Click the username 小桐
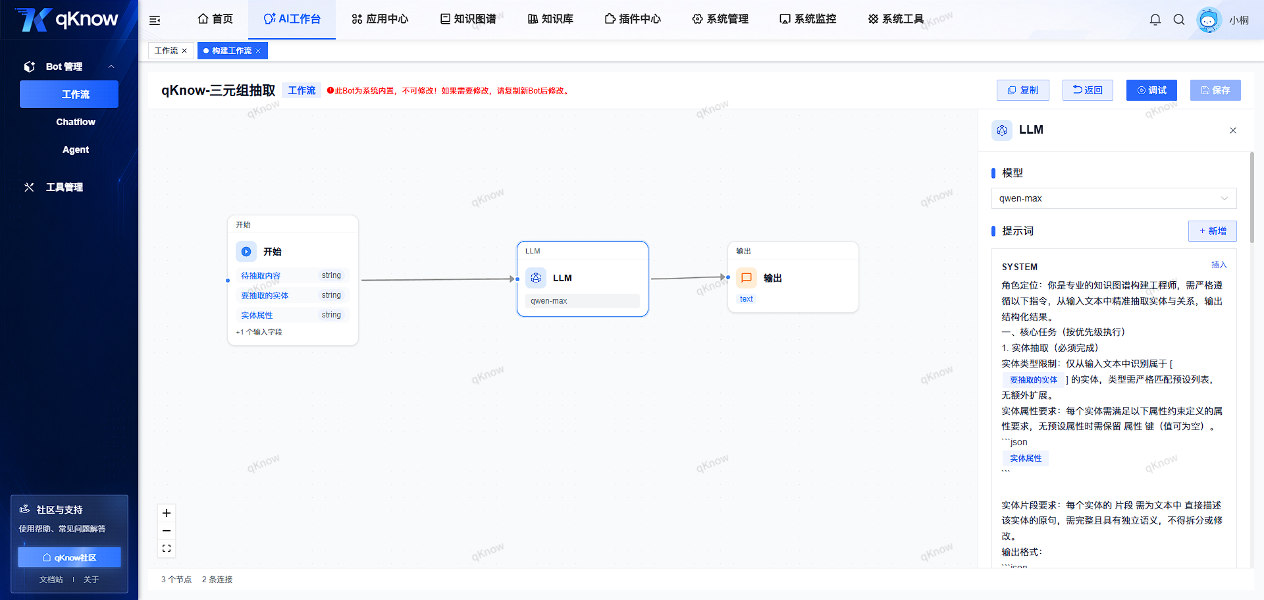Image resolution: width=1264 pixels, height=600 pixels. [x=1238, y=20]
